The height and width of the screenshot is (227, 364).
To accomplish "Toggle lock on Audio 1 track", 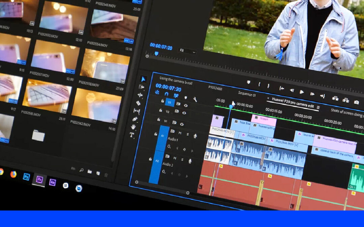I will [x=156, y=134].
